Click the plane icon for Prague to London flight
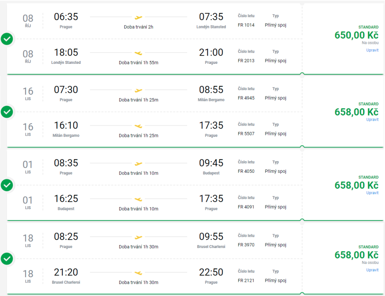Screen dimensions: 385x296 point(139,17)
